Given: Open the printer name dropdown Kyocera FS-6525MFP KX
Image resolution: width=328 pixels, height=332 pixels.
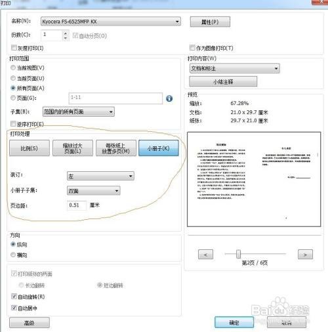Looking at the screenshot, I should (x=111, y=22).
